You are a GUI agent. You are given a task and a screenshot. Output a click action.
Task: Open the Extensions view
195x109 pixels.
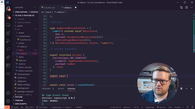tap(8, 33)
